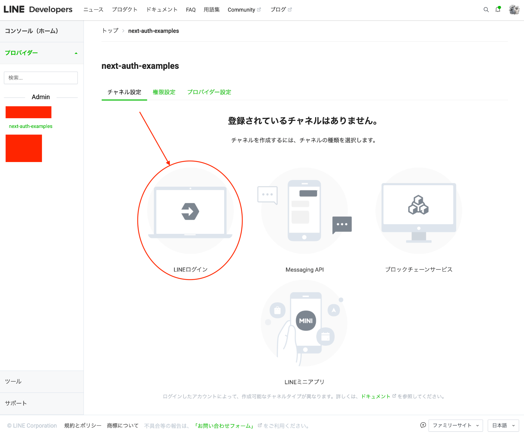Open the notifications bell icon
Screen dimensions: 524x434
(x=498, y=9)
